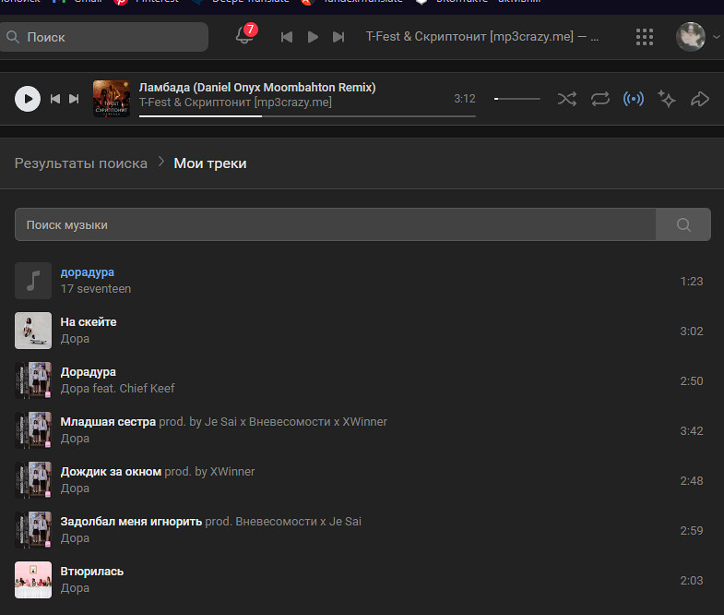This screenshot has width=724, height=615.
Task: Toggle broadcast music to status
Action: tap(634, 99)
